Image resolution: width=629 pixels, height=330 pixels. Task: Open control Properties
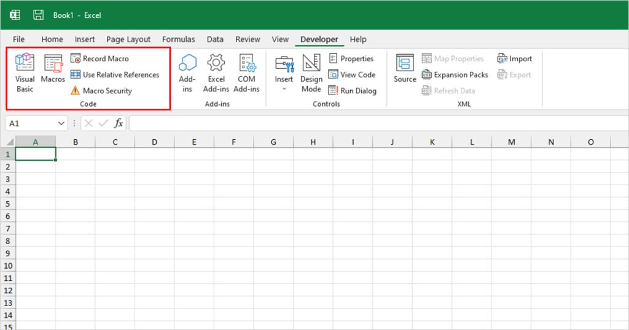pyautogui.click(x=351, y=58)
